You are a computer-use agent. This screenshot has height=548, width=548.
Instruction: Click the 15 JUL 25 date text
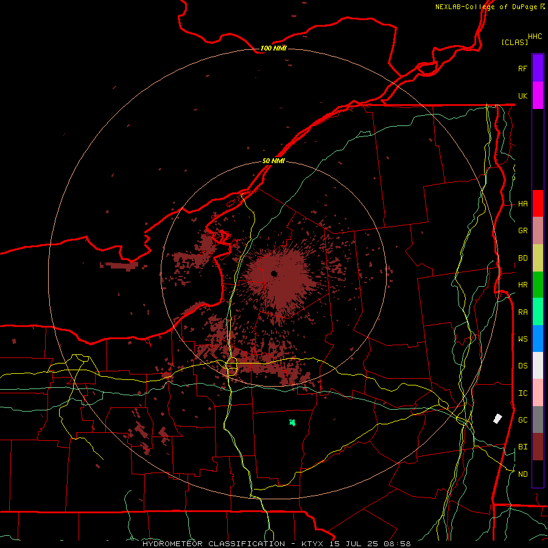tap(354, 544)
